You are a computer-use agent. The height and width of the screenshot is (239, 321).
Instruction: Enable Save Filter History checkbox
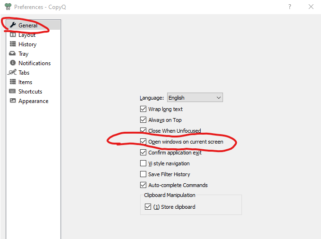tap(143, 174)
